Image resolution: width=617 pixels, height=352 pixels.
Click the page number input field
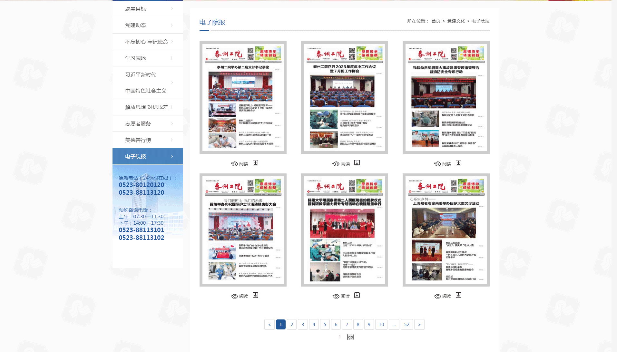pyautogui.click(x=342, y=337)
